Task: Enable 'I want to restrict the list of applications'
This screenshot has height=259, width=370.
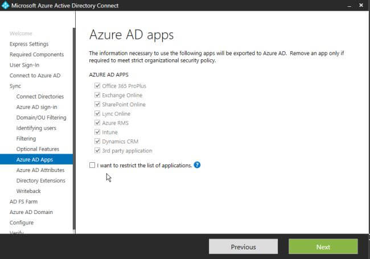Action: coord(92,165)
